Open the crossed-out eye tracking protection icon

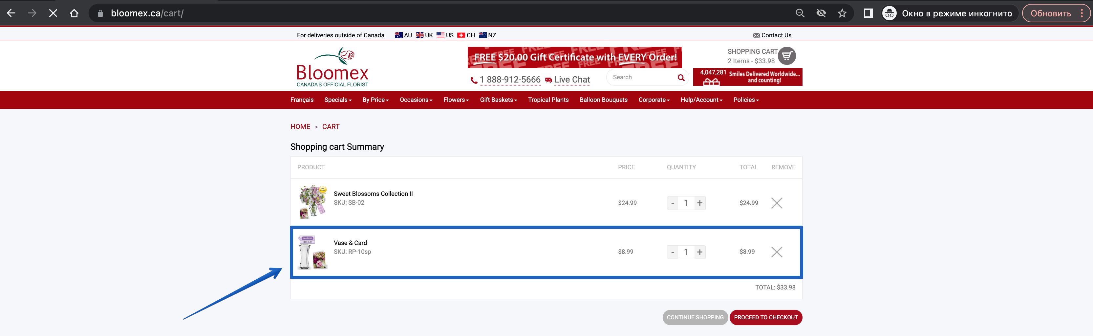(x=821, y=13)
